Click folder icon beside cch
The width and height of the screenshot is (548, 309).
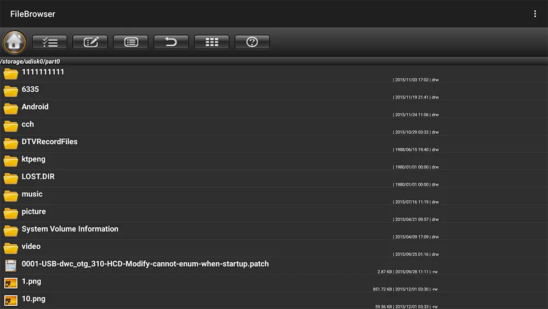pyautogui.click(x=11, y=126)
